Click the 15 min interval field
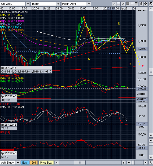Image resolution: width=153 pixels, height=166 pixels. tap(43, 4)
